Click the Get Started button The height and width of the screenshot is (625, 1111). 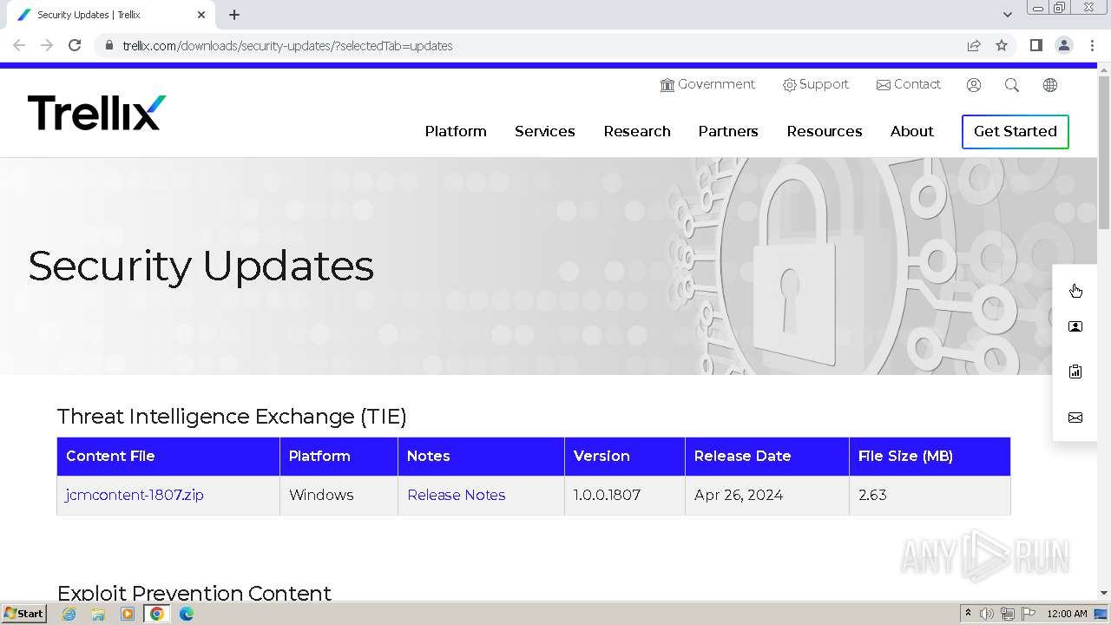(1016, 131)
